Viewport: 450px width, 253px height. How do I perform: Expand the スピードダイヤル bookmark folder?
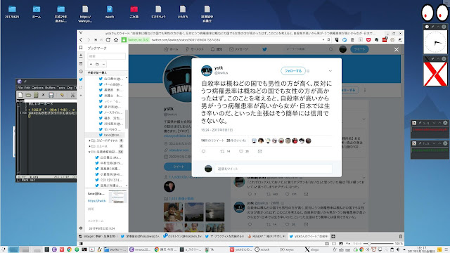tap(89, 141)
